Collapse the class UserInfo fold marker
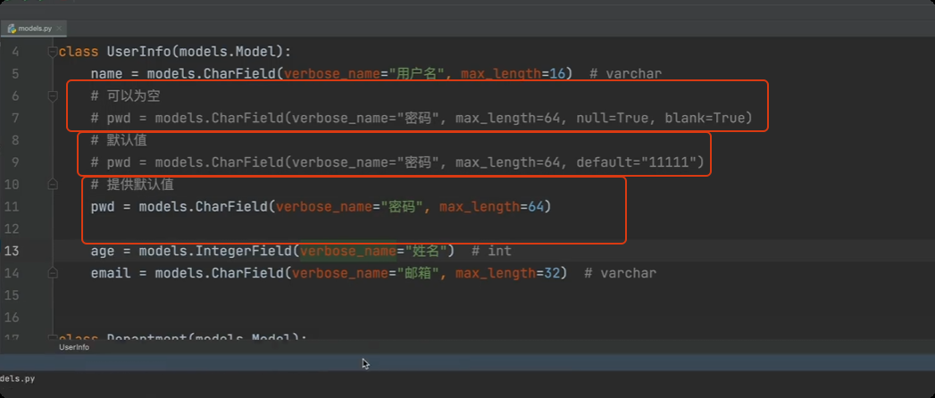 53,53
